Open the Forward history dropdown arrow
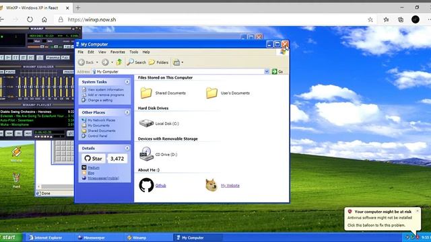 112,63
